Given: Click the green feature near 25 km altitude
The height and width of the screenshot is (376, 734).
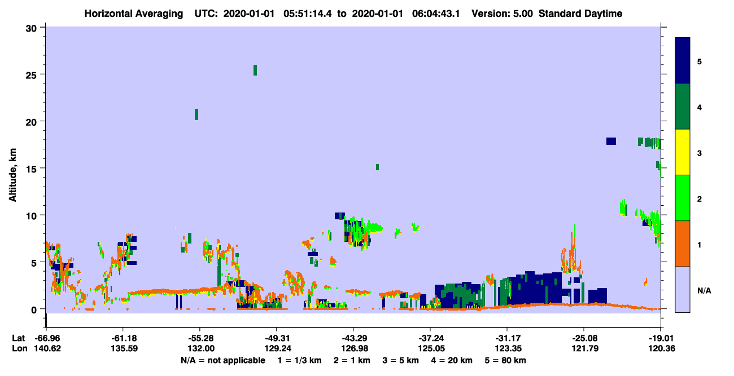Looking at the screenshot, I should pyautogui.click(x=255, y=70).
